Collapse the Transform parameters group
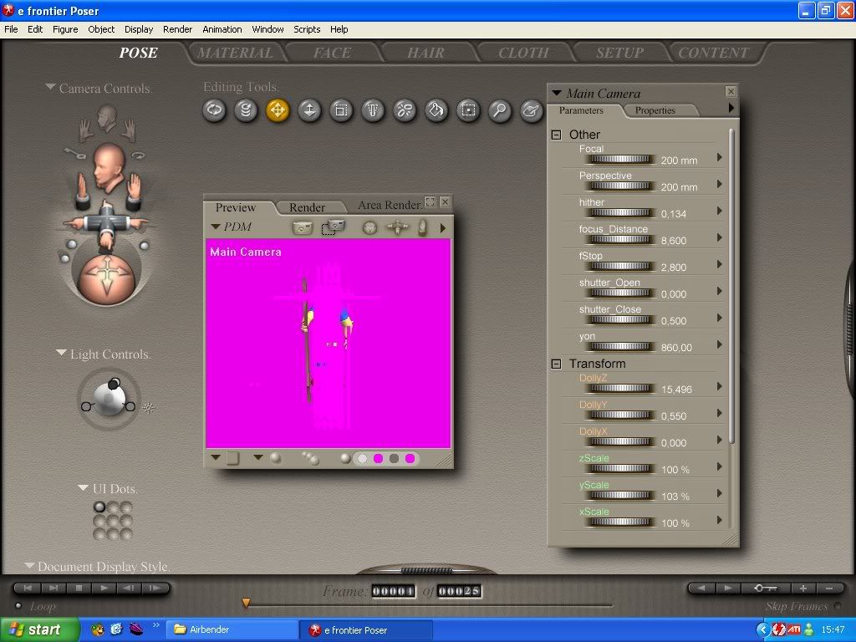The image size is (856, 642). 556,364
